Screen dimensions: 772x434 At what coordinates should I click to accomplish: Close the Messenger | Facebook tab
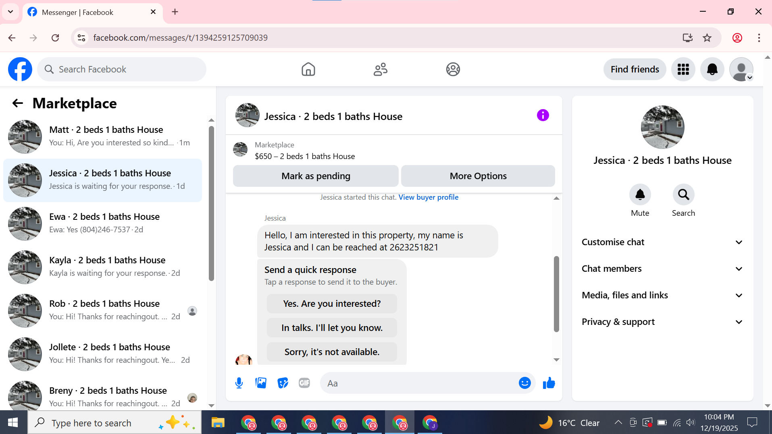pyautogui.click(x=153, y=12)
